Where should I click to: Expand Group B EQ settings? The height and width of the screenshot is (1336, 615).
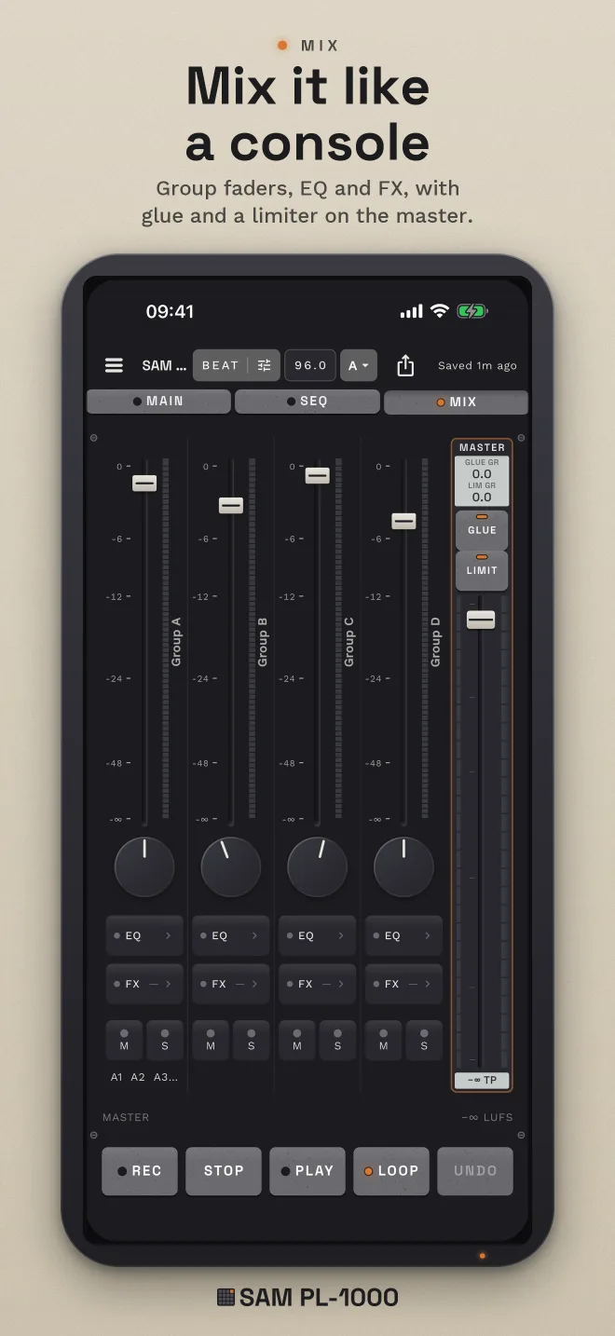tap(231, 935)
